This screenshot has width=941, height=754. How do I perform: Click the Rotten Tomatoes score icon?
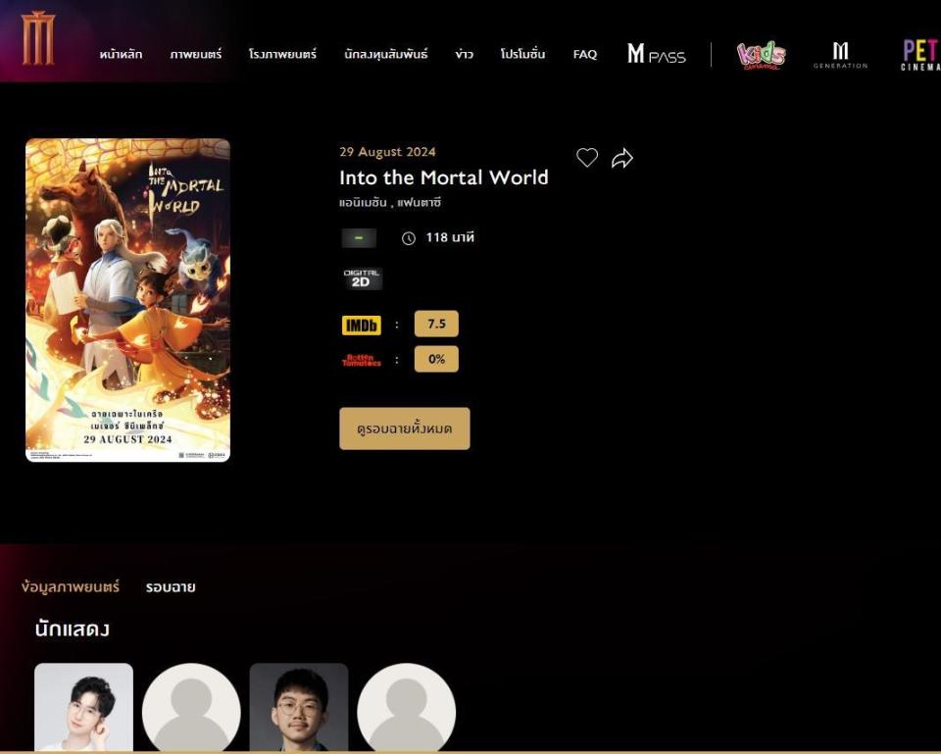pyautogui.click(x=361, y=358)
